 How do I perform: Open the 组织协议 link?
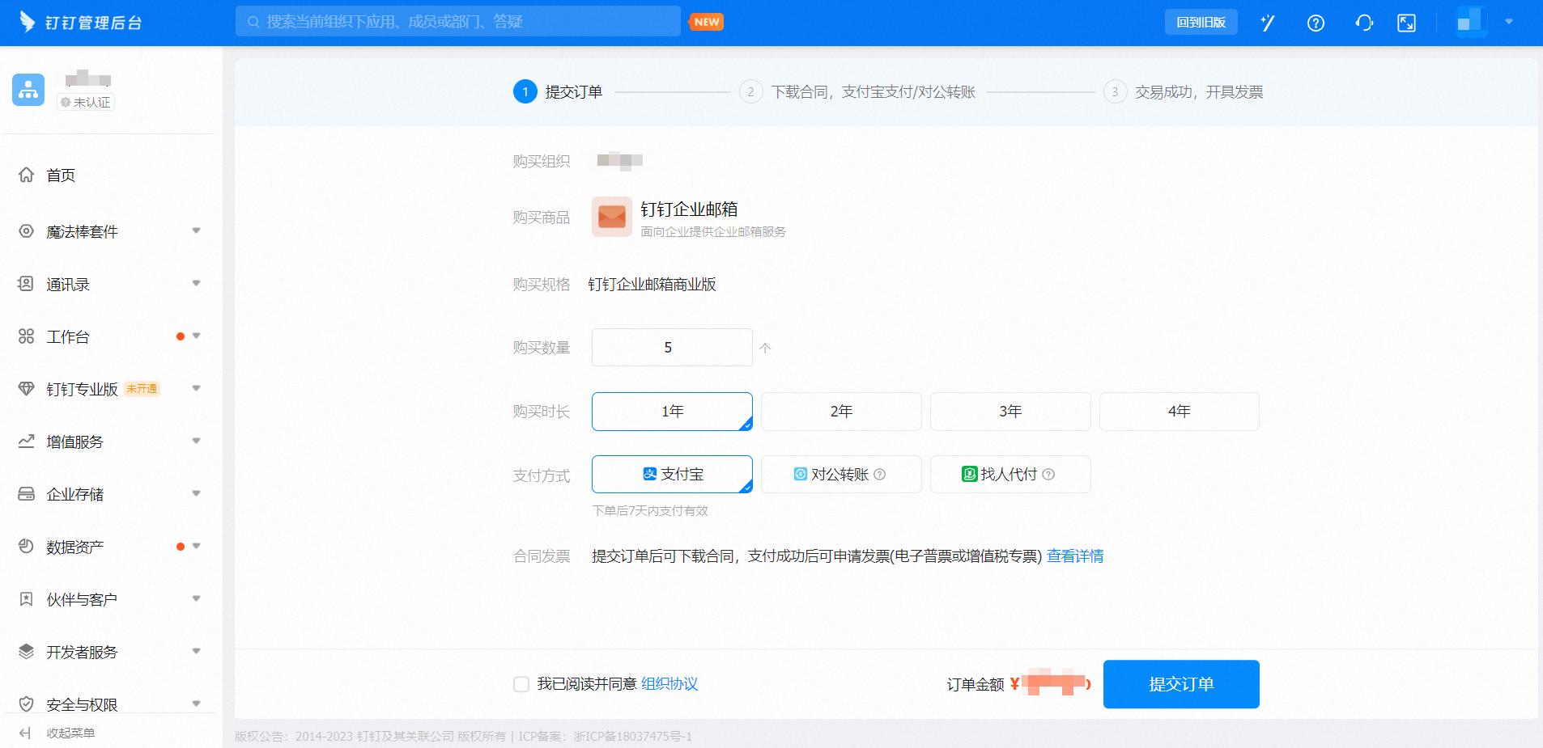point(669,684)
